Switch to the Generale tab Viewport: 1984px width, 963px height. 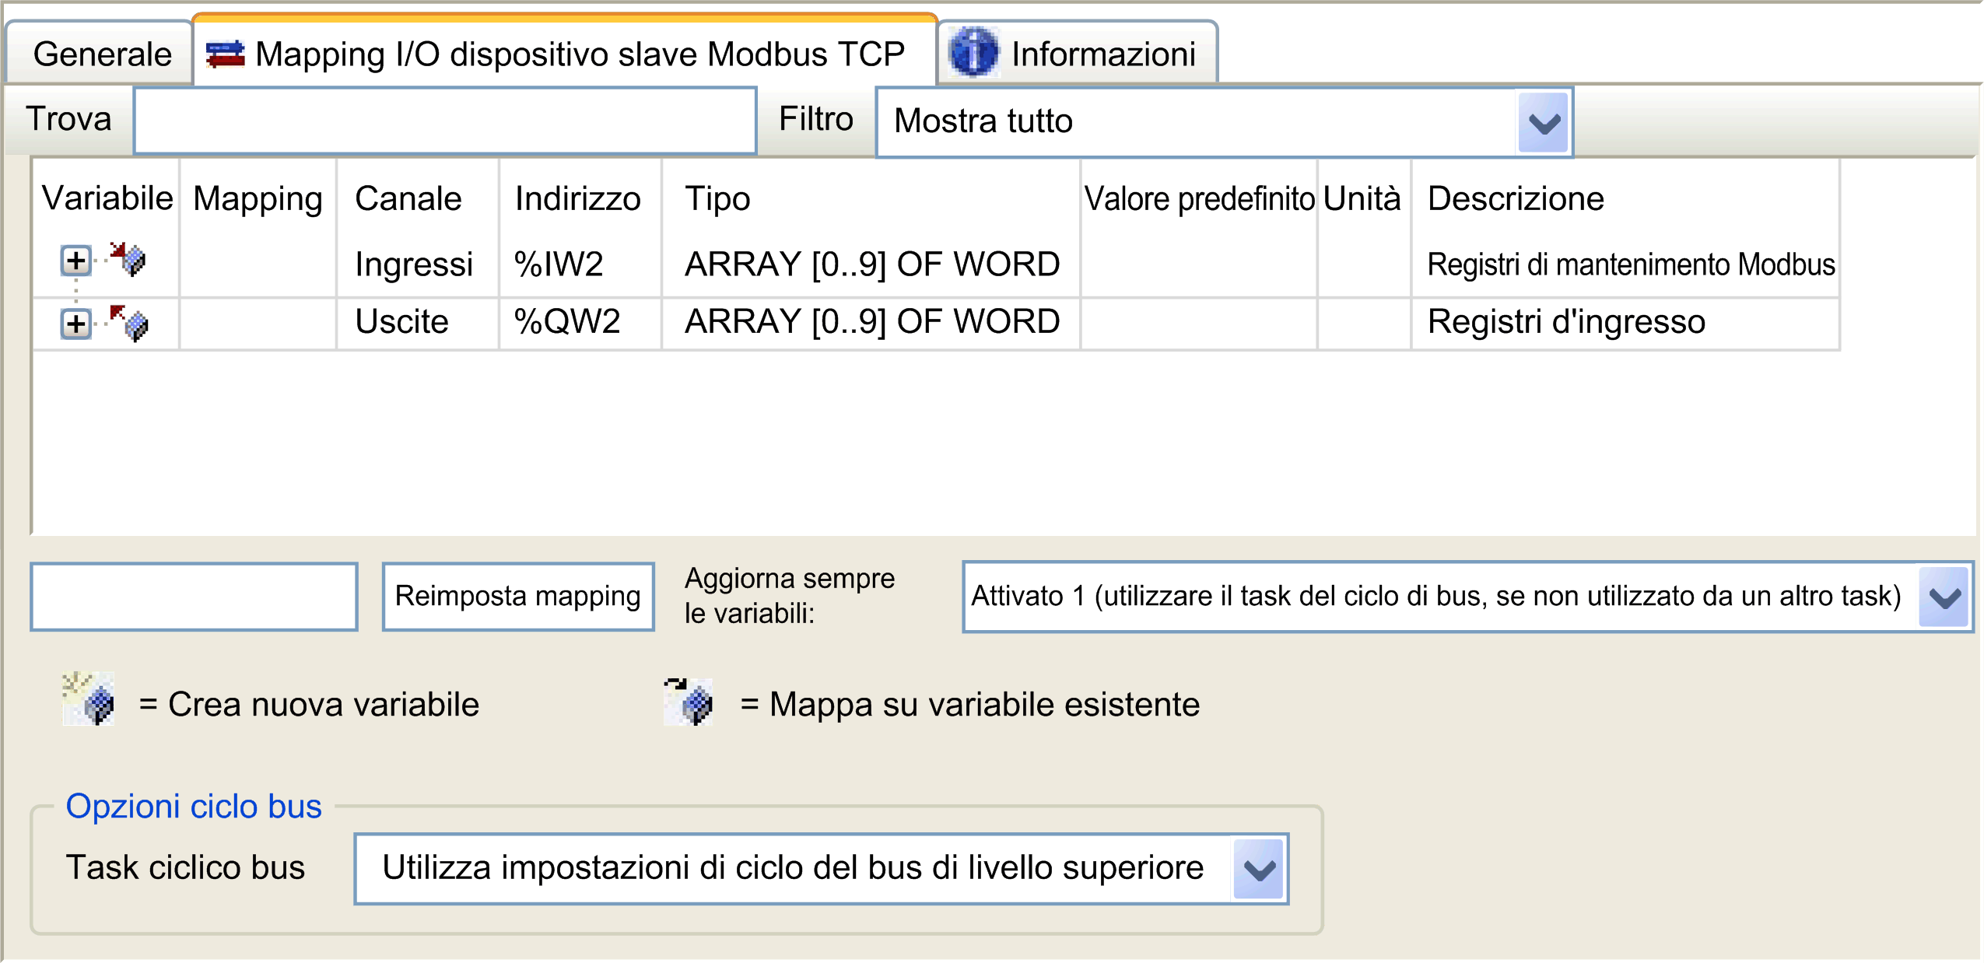[x=102, y=54]
